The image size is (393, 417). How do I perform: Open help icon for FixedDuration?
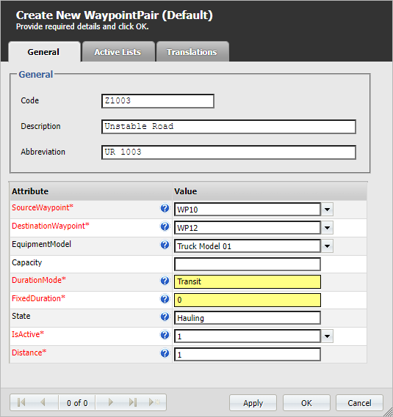coord(165,299)
